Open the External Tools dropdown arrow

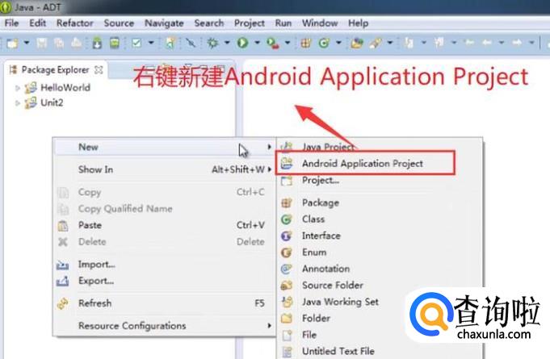click(x=288, y=43)
